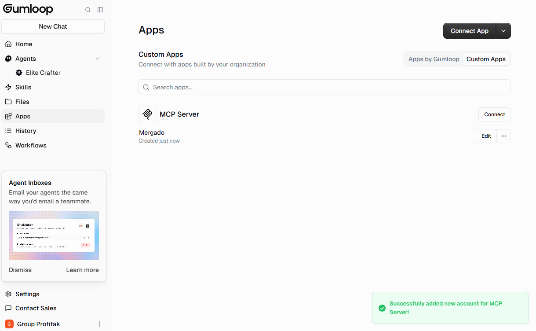This screenshot has width=536, height=331.
Task: Connect the MCP Server app
Action: tap(495, 114)
